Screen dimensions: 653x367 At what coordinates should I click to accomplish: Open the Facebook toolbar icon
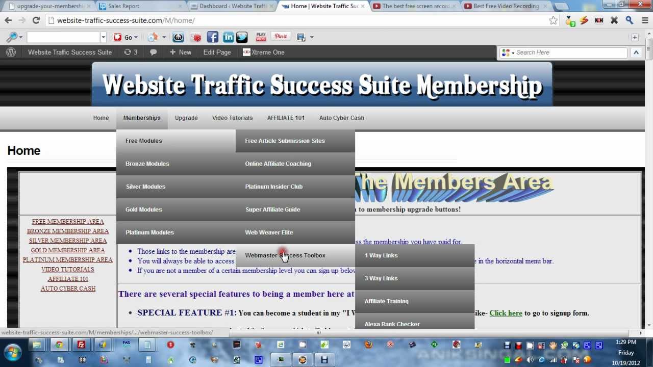tap(213, 37)
